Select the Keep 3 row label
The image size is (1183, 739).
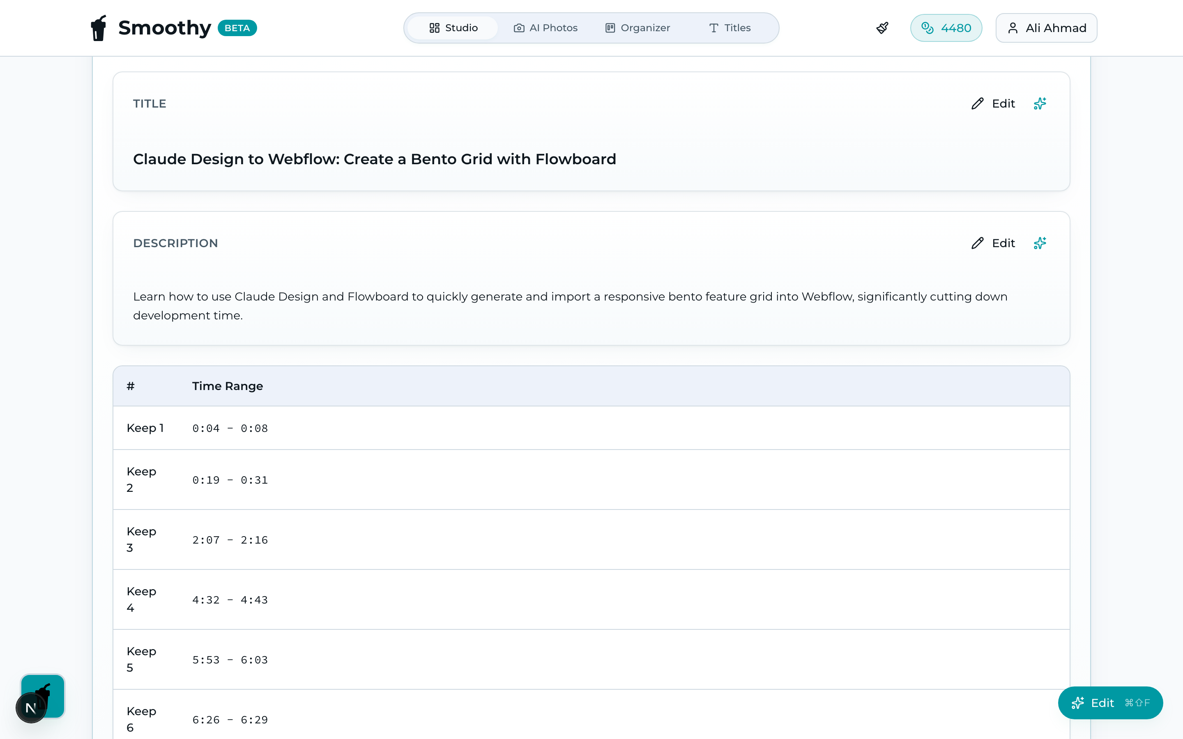(141, 539)
